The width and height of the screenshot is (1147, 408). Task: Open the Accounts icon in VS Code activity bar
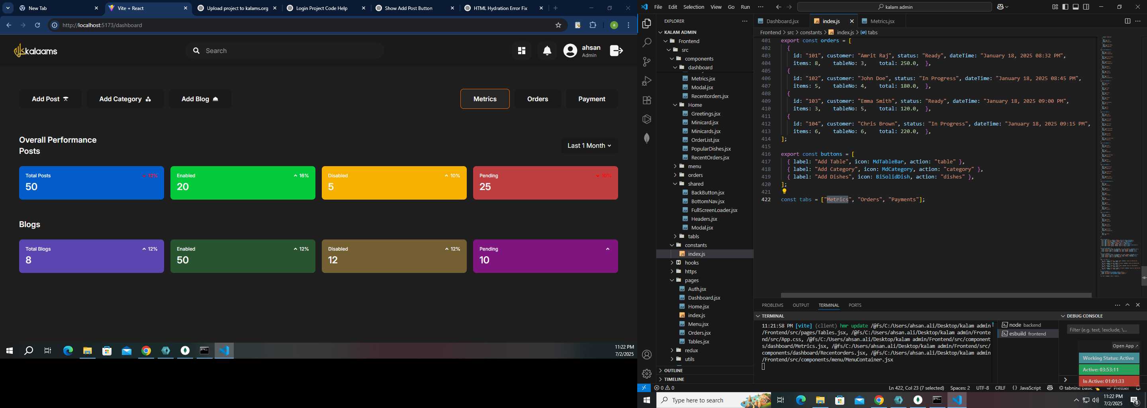click(646, 355)
